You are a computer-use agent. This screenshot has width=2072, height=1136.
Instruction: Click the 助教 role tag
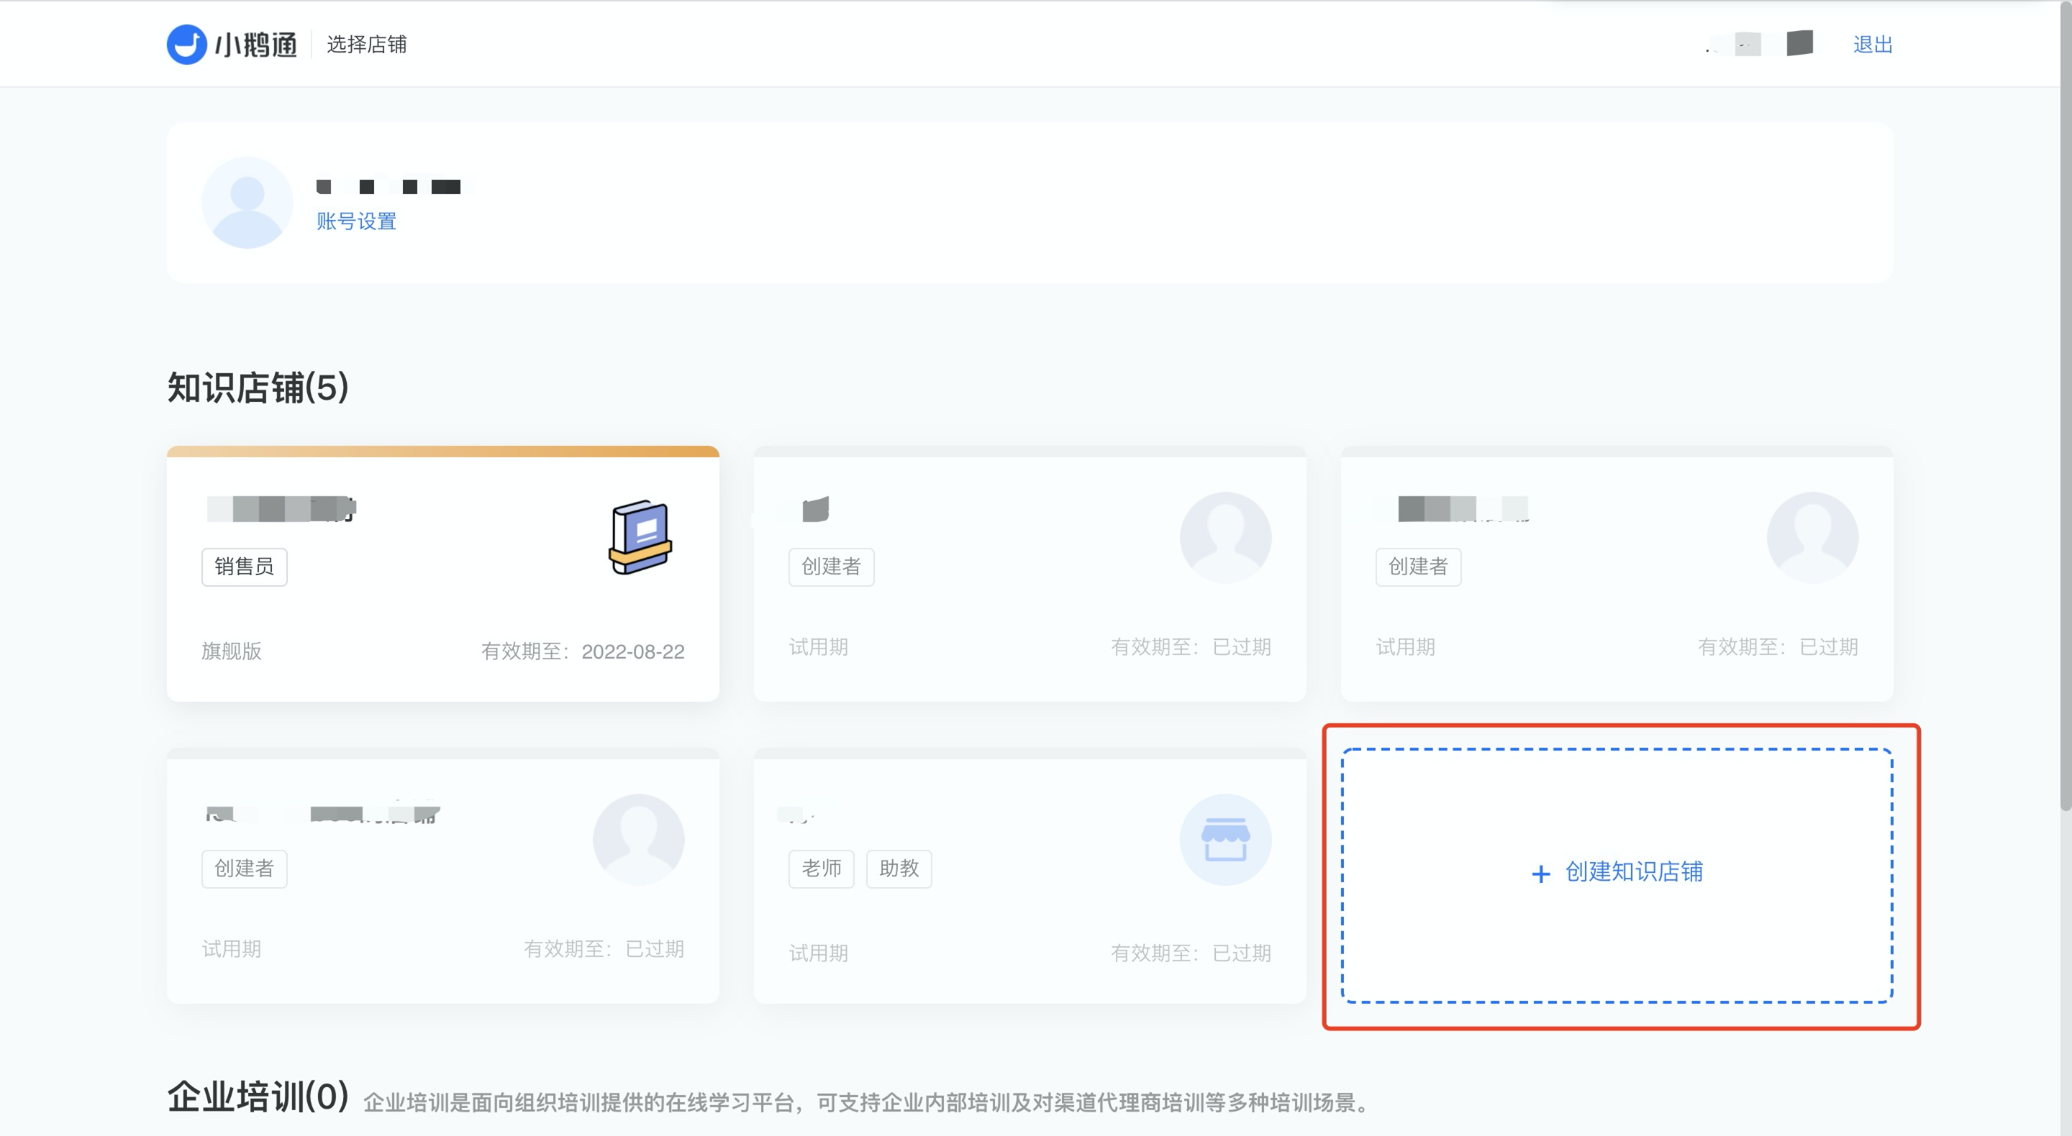[899, 869]
